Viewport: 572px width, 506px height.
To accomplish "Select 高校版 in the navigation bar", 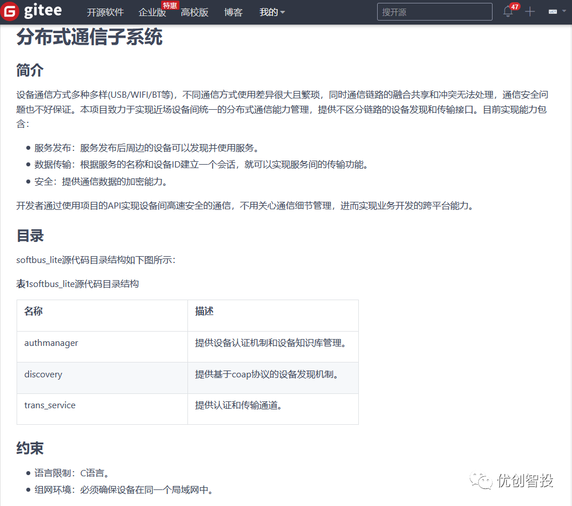I will (x=194, y=12).
